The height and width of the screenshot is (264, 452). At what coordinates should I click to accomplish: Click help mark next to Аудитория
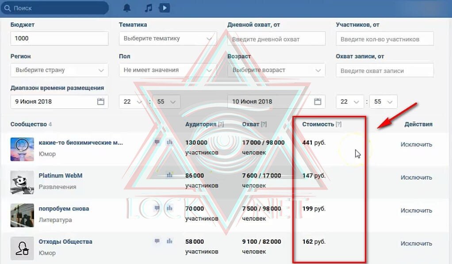pyautogui.click(x=221, y=124)
